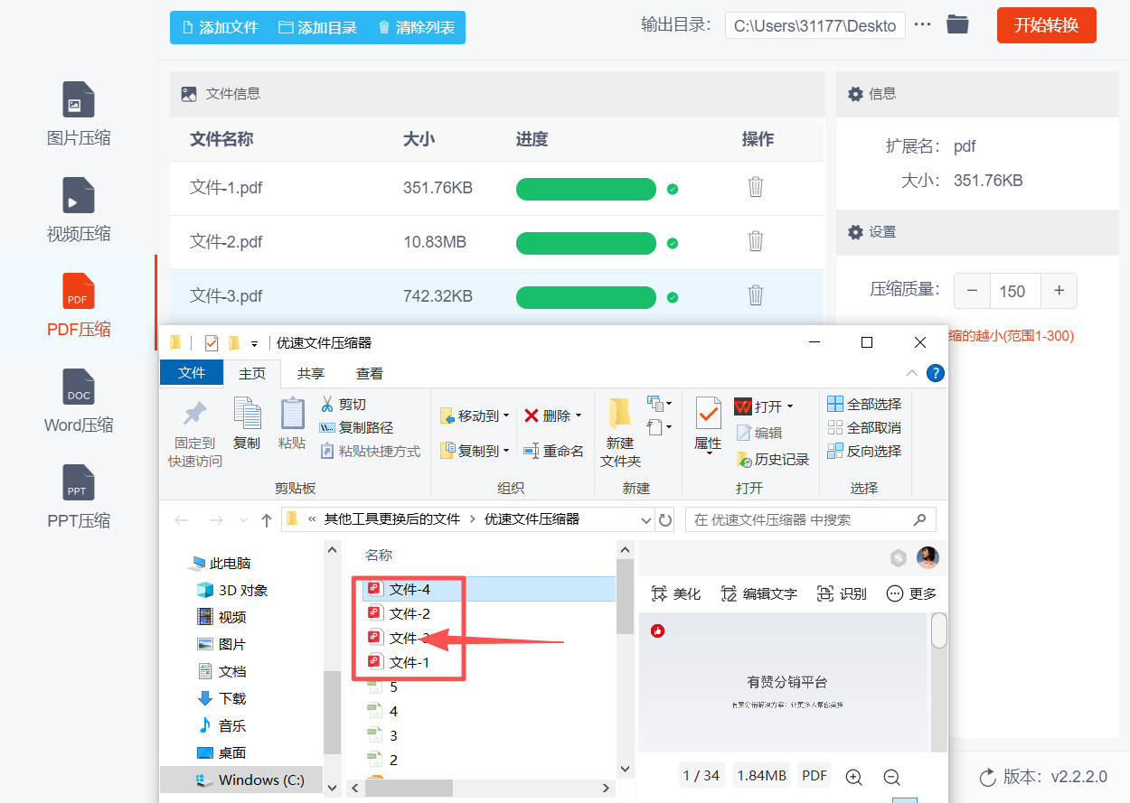The height and width of the screenshot is (803, 1130).
Task: Start conversion with 开始转换 button
Action: point(1046,25)
